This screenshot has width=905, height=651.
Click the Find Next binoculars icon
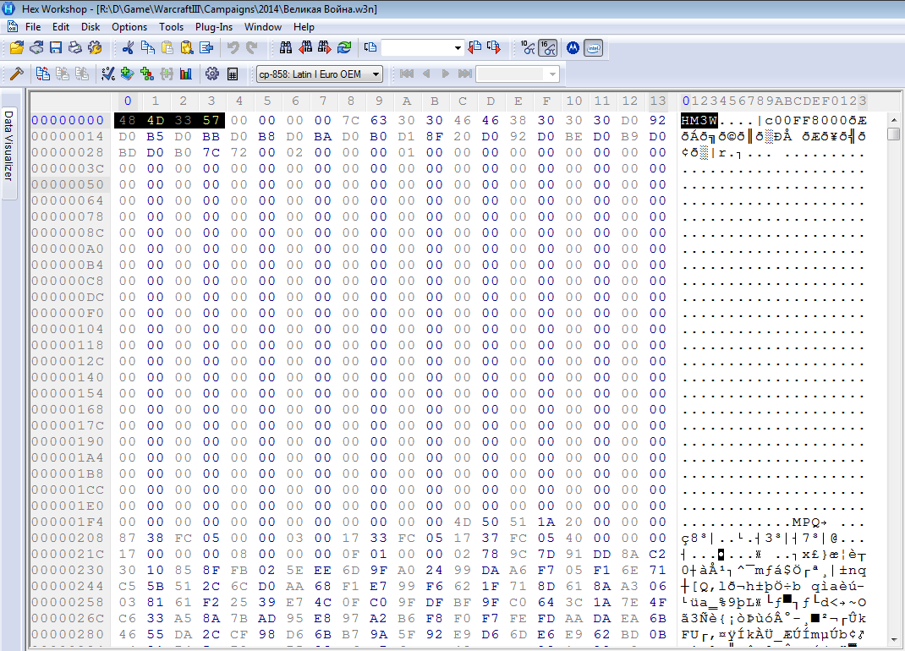(x=325, y=47)
